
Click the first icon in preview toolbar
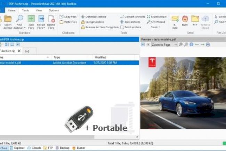(x=143, y=45)
